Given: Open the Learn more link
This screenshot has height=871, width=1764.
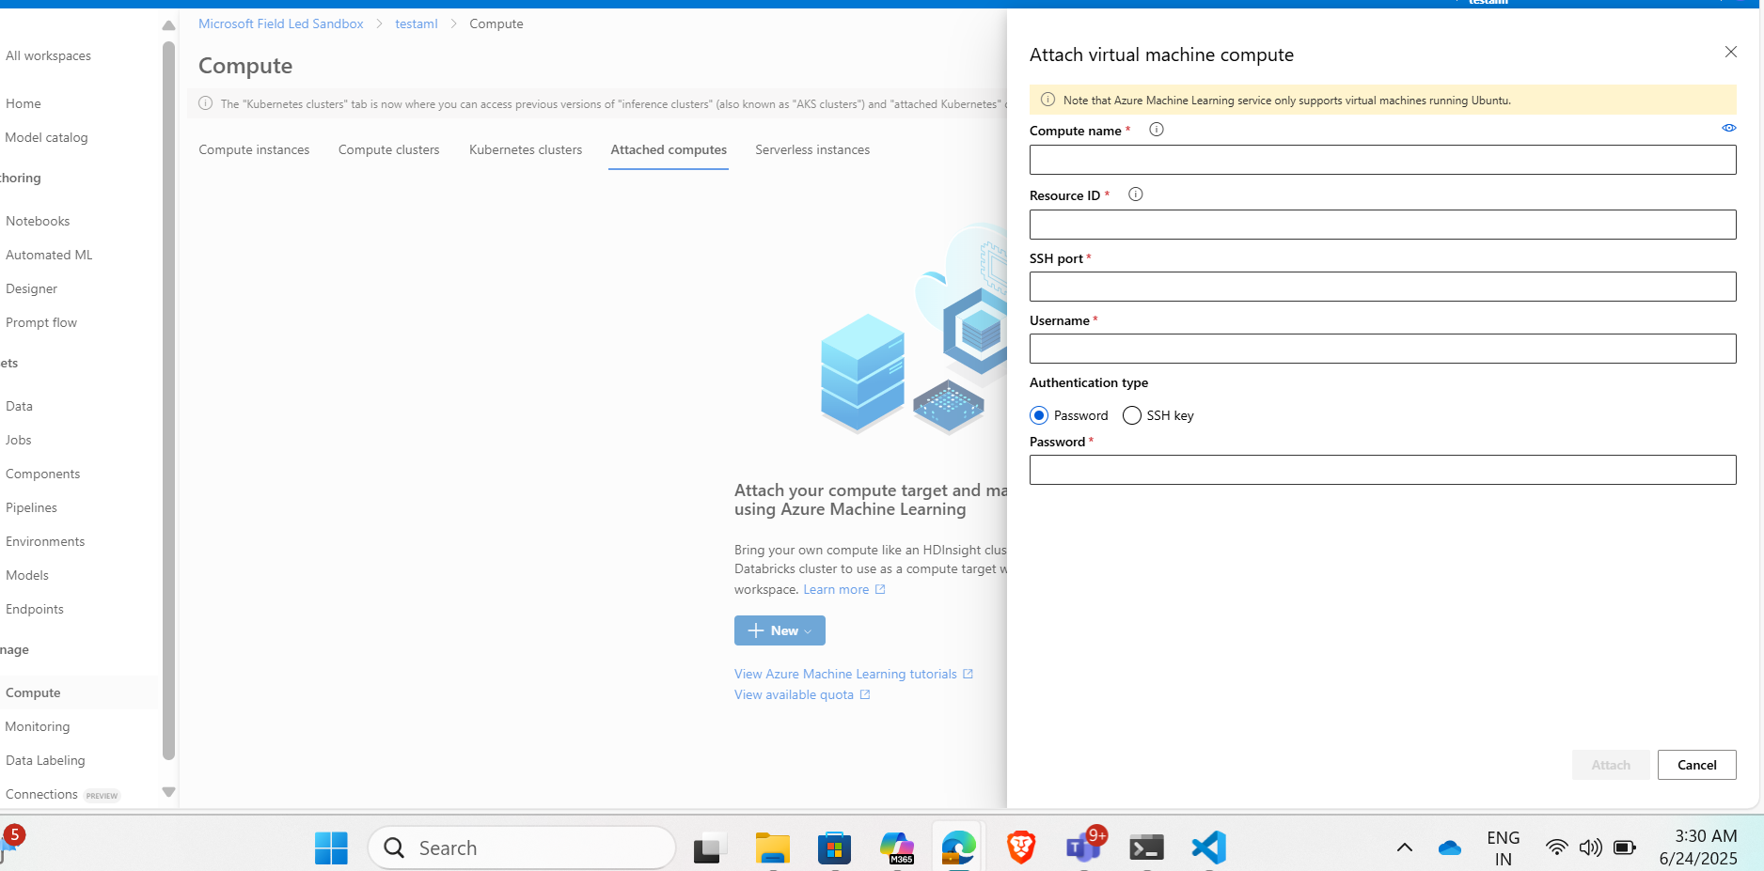Looking at the screenshot, I should click(844, 589).
